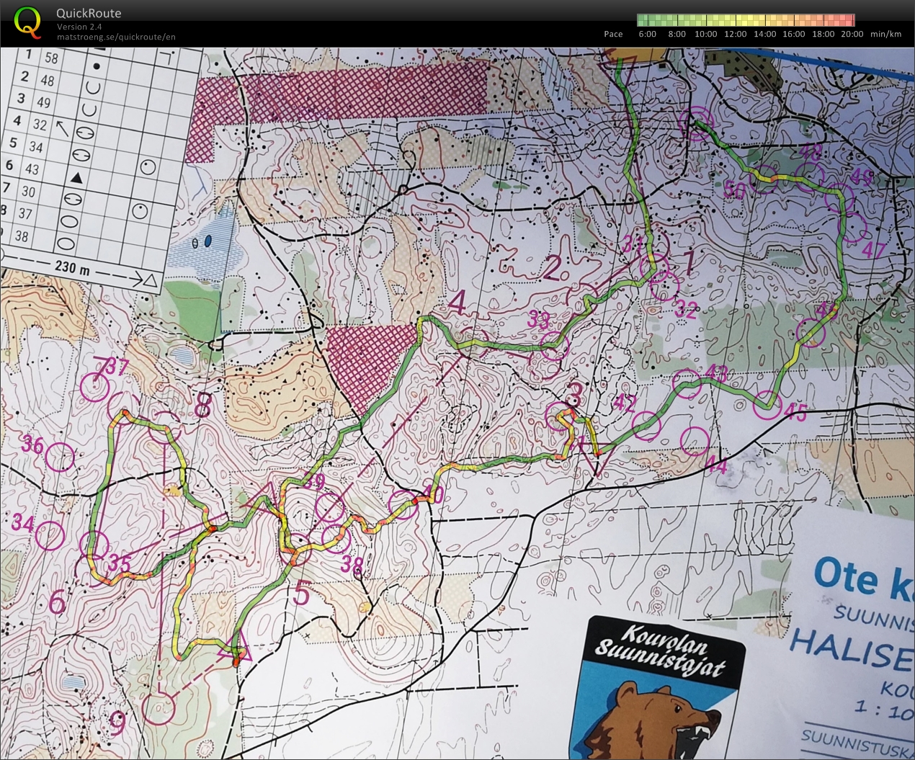Click the map label "36"
This screenshot has height=760, width=915.
pos(32,444)
